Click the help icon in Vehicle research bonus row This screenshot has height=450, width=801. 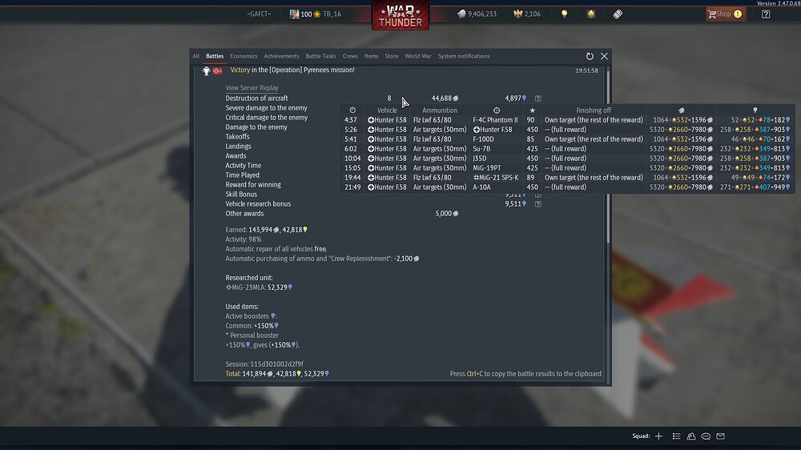pyautogui.click(x=538, y=204)
